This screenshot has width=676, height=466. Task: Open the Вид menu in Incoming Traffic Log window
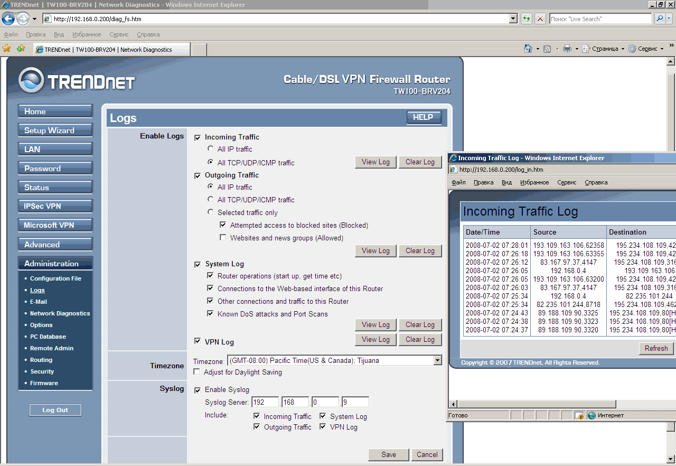coord(506,182)
